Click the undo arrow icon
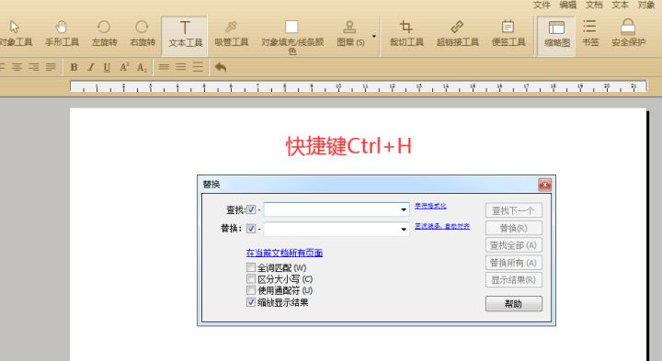 point(221,67)
